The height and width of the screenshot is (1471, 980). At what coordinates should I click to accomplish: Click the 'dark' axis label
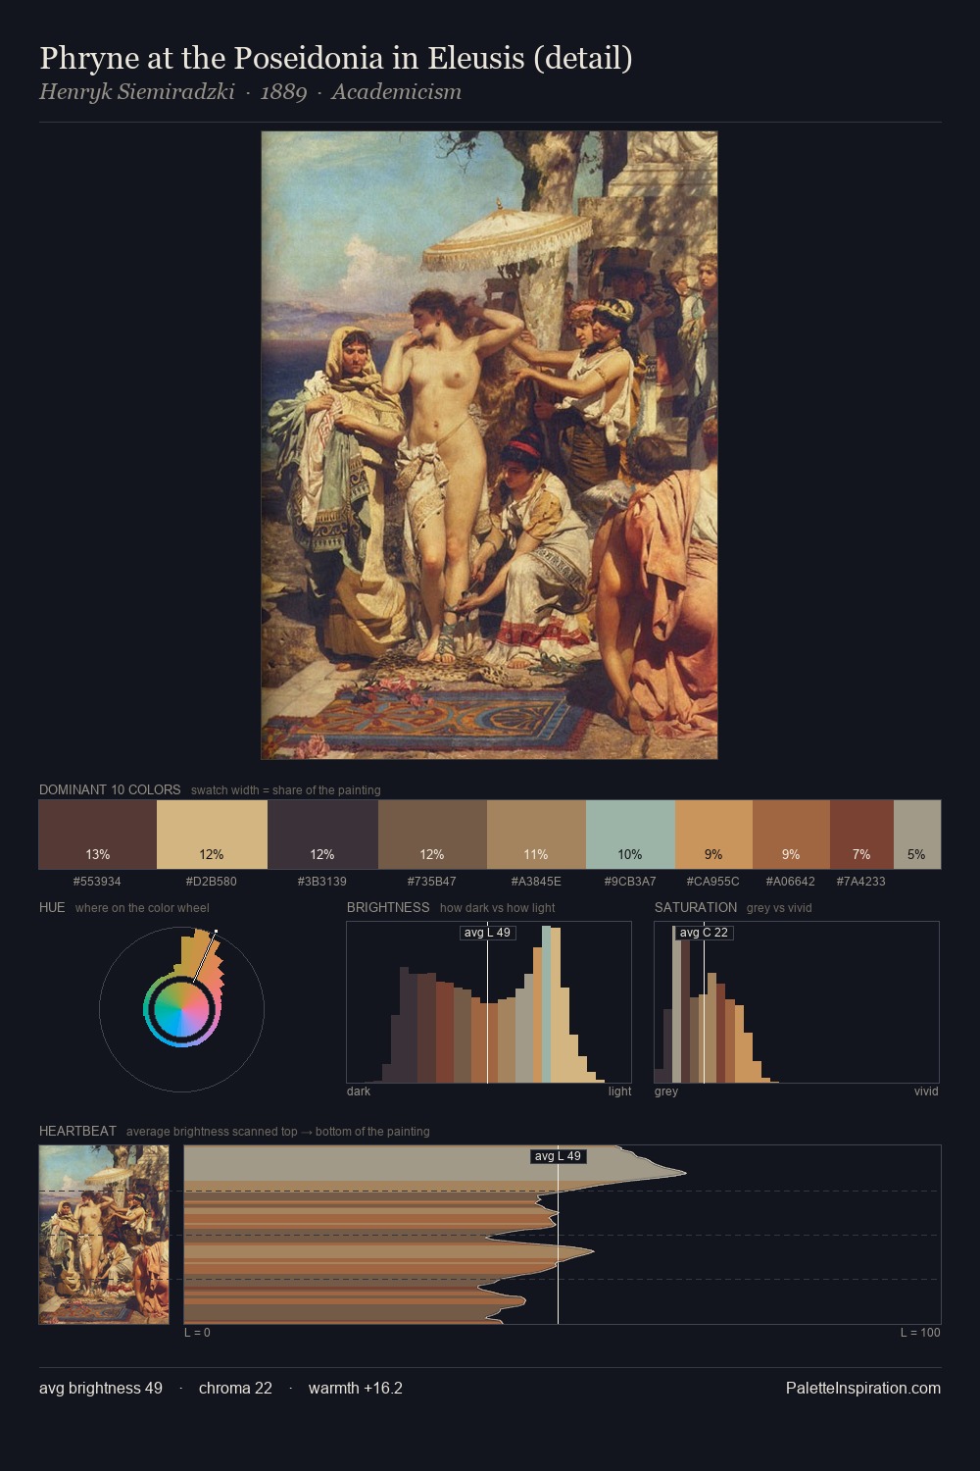point(359,1091)
